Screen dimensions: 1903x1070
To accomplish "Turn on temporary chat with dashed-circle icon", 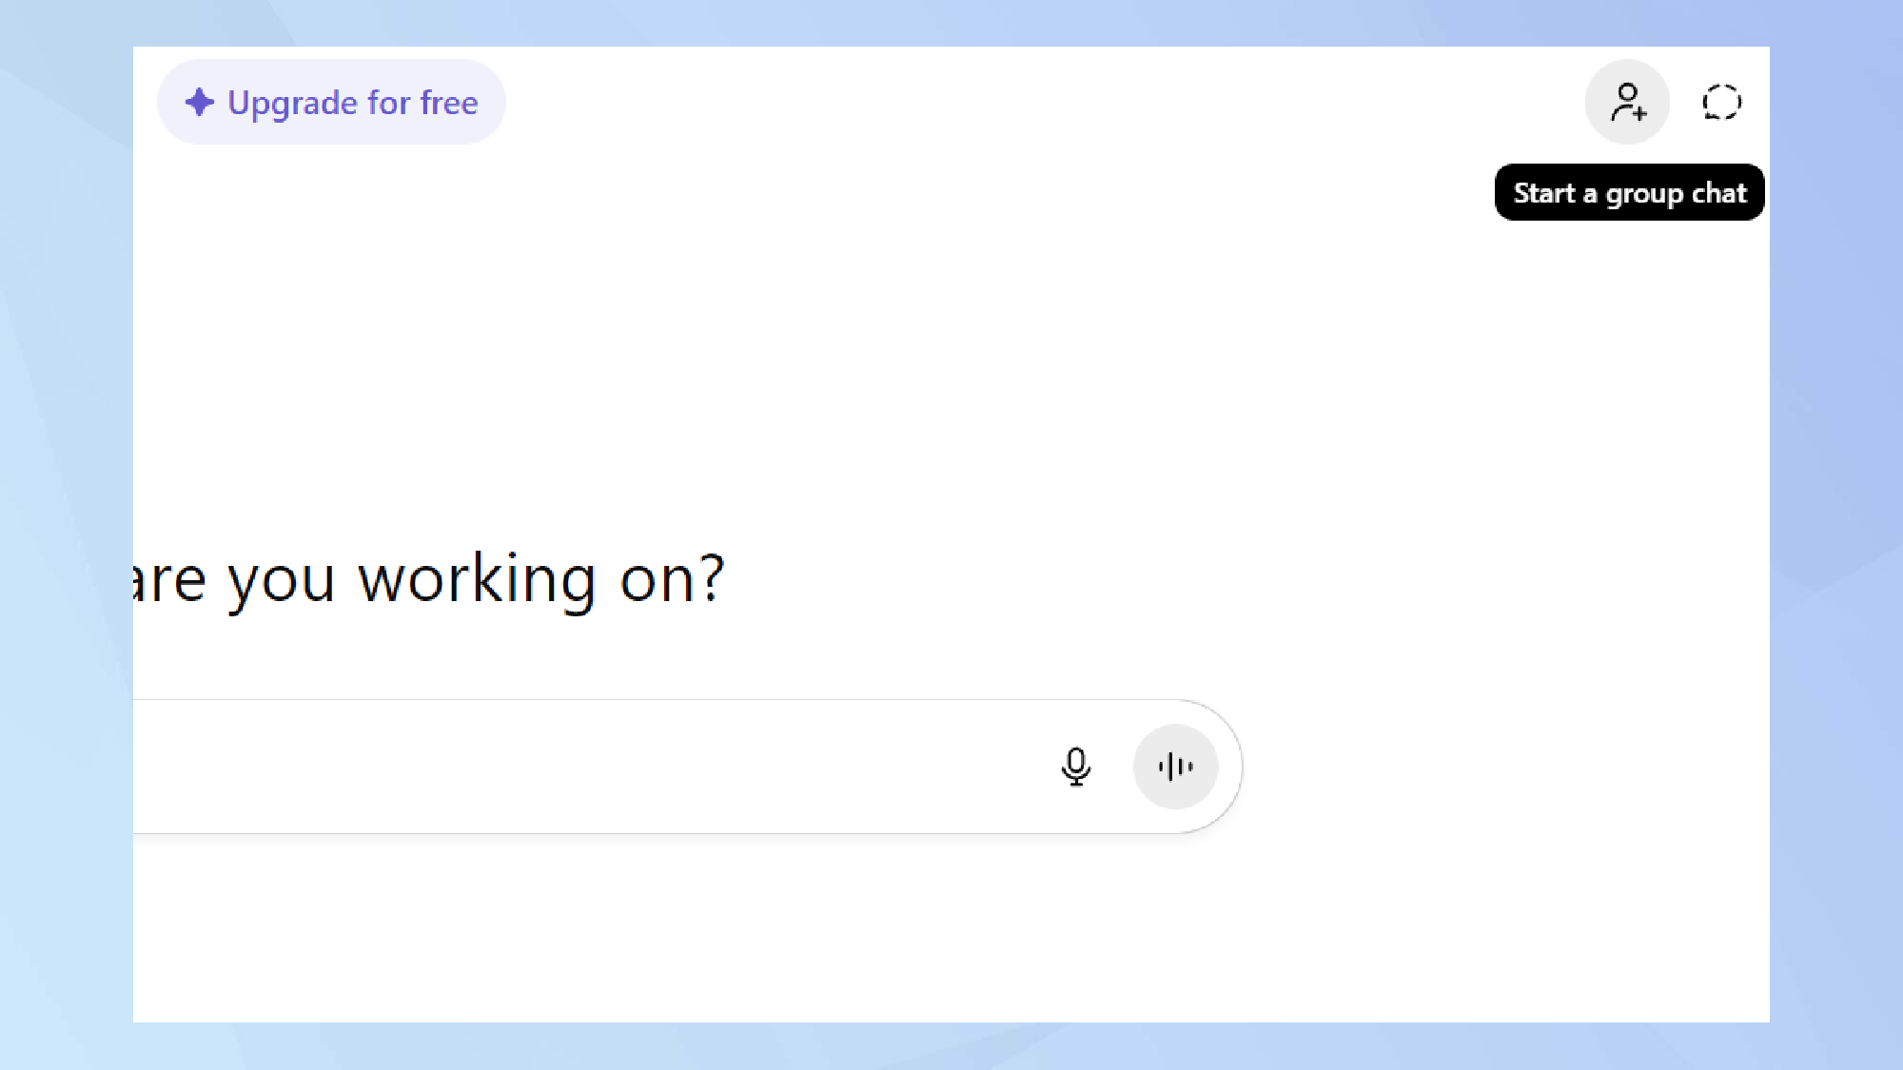I will 1721,102.
